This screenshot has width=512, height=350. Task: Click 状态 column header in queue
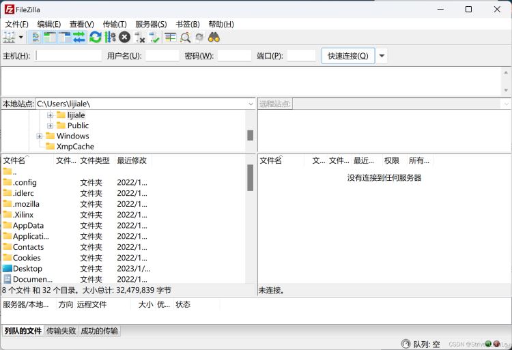coord(183,304)
